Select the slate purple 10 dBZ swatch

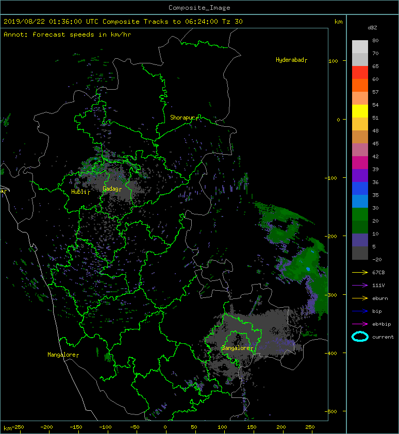[x=360, y=240]
